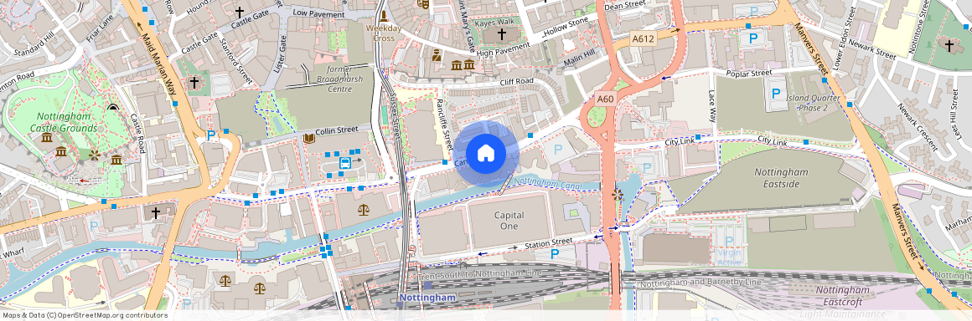The image size is (972, 321).
Task: Click the Nottingham and Barnetby Line label
Action: 700,283
